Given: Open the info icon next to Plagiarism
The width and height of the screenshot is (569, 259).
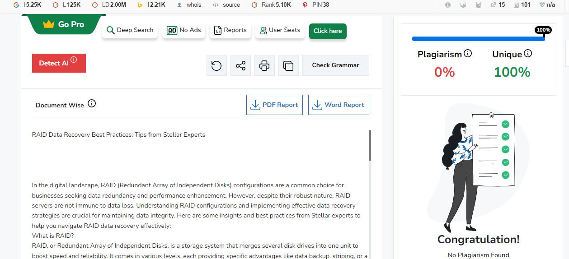Looking at the screenshot, I should click(468, 54).
